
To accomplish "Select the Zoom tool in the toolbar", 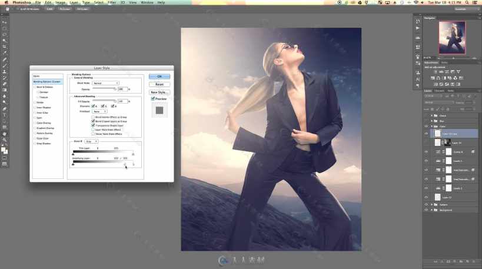I will (x=4, y=140).
